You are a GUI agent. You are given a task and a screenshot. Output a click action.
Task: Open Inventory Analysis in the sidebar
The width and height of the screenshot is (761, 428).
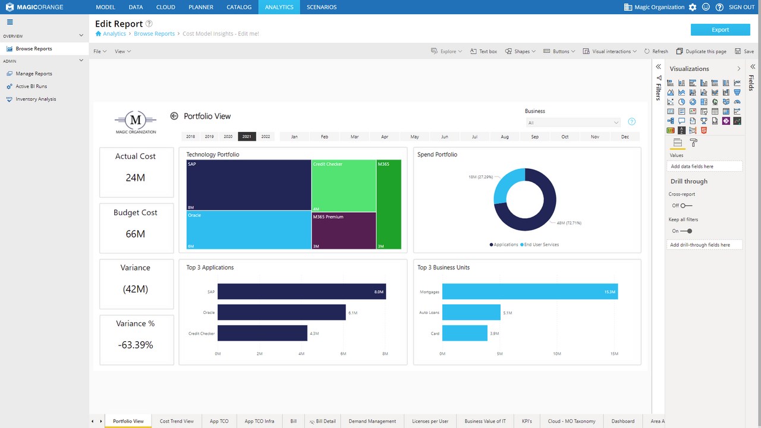click(36, 99)
